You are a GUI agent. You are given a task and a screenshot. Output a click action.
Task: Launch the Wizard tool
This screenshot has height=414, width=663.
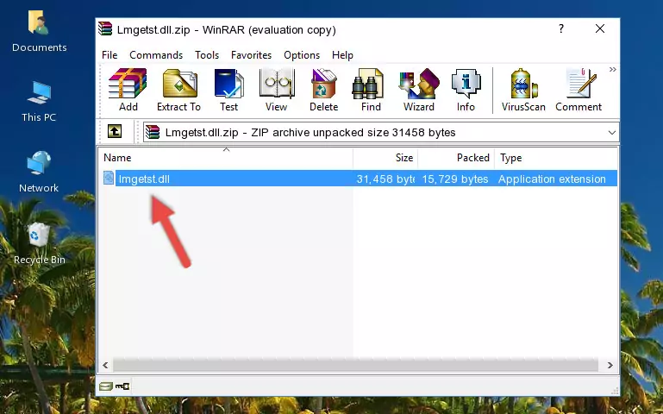(419, 90)
